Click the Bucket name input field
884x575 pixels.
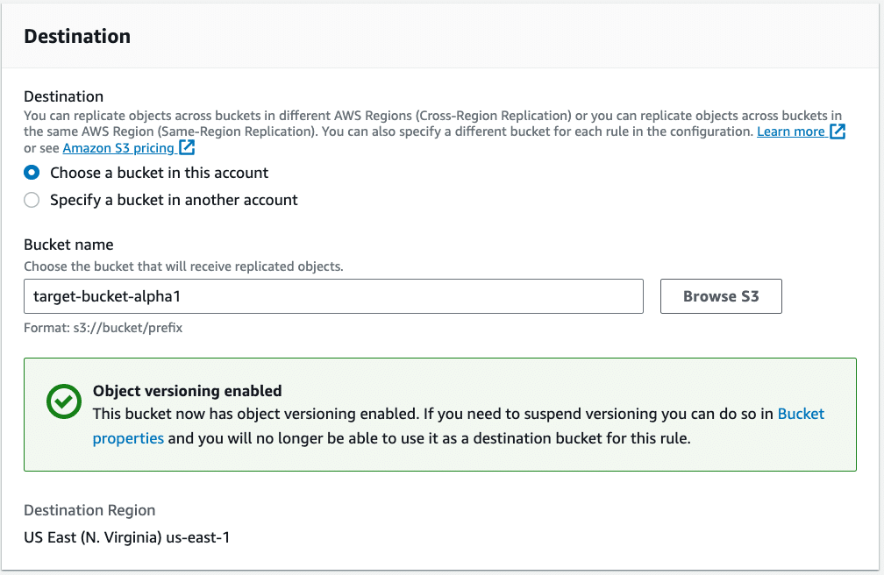pyautogui.click(x=333, y=296)
